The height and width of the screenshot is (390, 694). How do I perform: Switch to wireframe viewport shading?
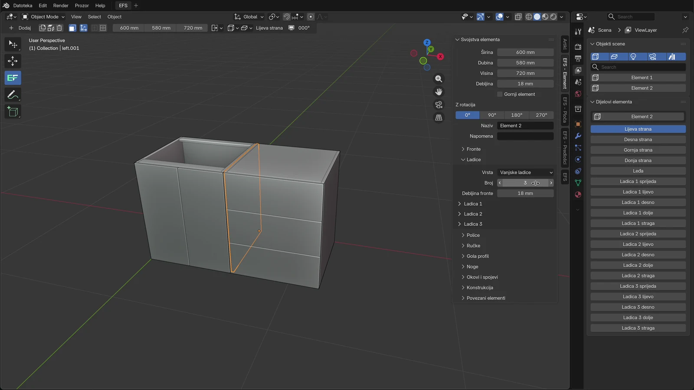pyautogui.click(x=529, y=17)
